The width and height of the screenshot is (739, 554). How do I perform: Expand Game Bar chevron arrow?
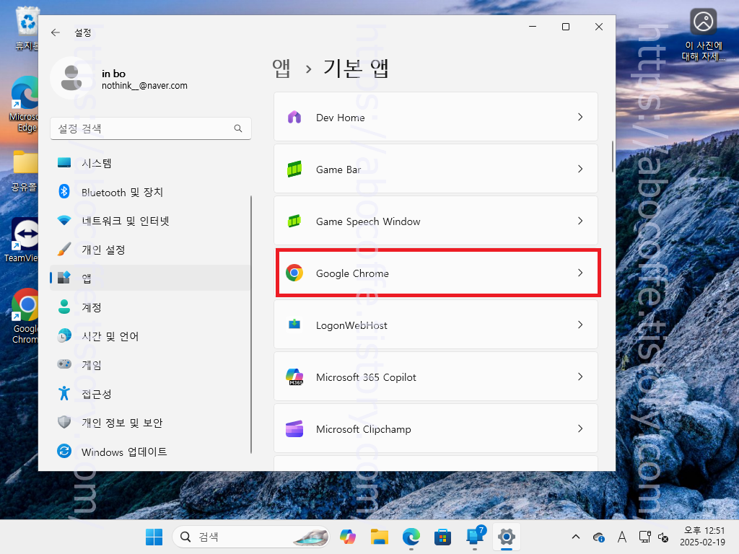(580, 169)
